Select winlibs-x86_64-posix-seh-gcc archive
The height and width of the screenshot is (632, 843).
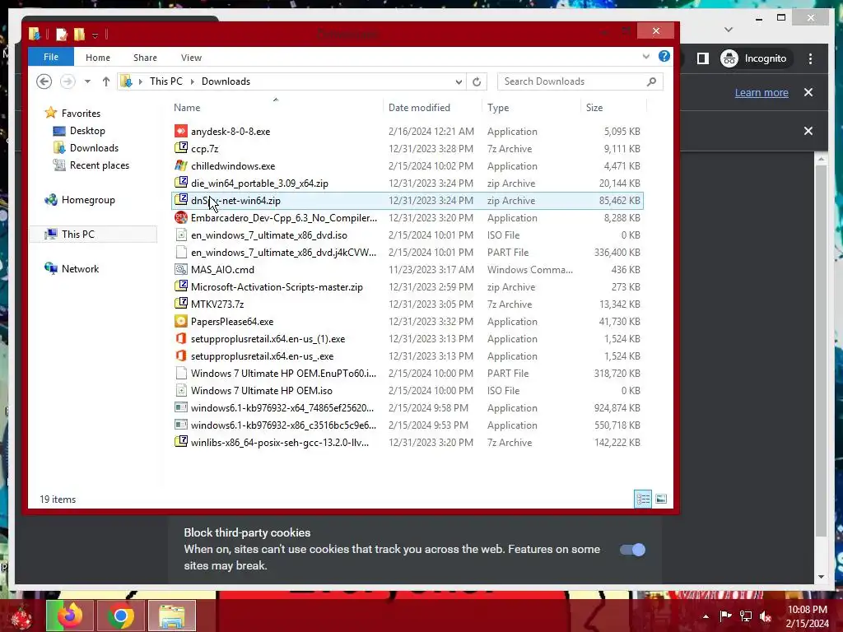(407, 442)
